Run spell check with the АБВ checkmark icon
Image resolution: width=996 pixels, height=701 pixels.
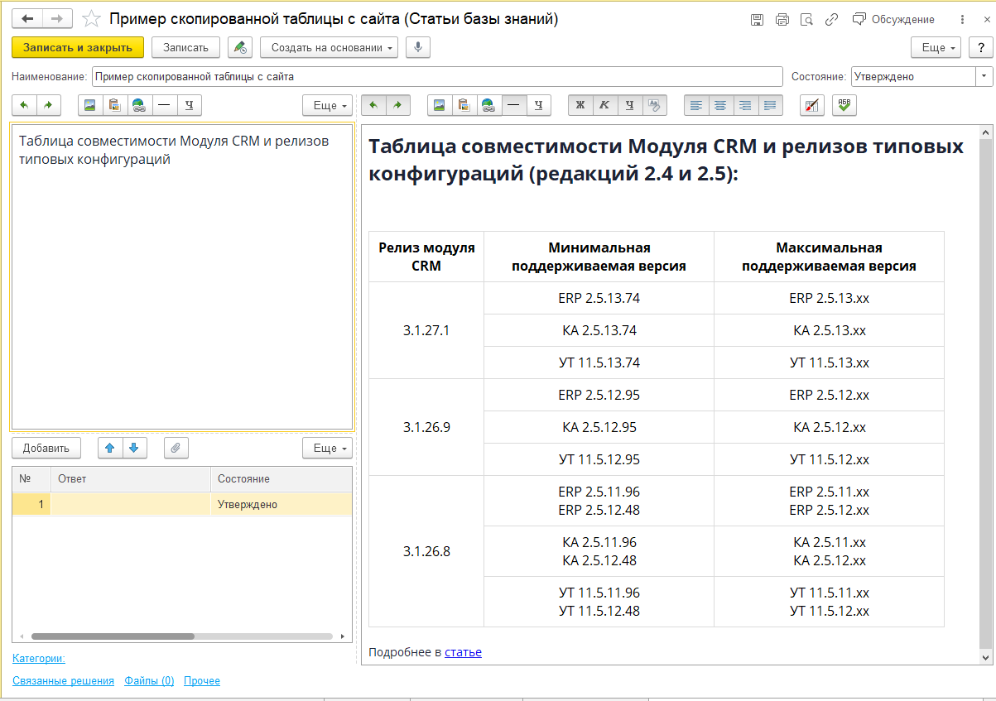844,105
